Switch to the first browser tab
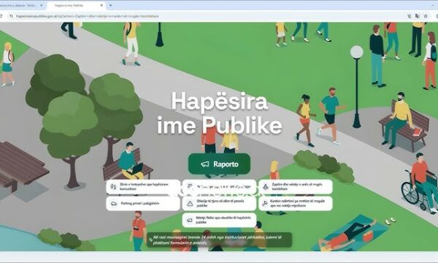 (x=22, y=5)
